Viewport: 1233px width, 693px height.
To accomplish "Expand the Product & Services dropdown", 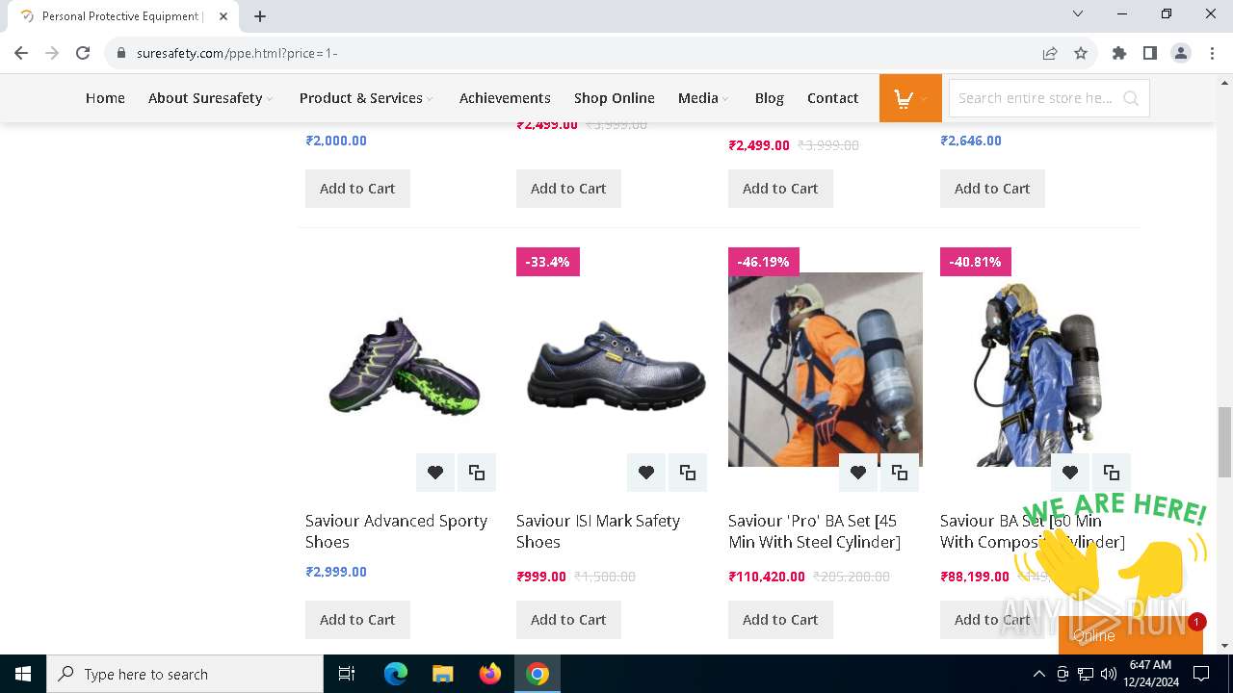I will click(x=365, y=98).
